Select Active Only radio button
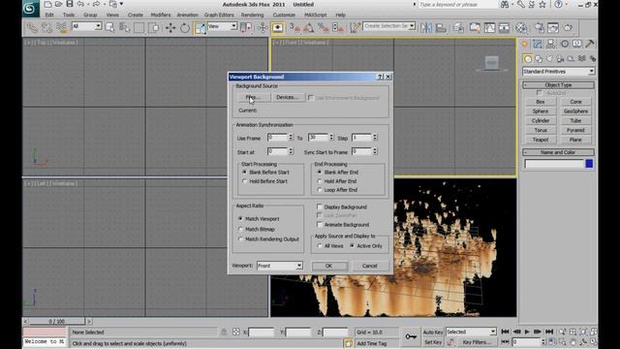The height and width of the screenshot is (349, 620). coord(352,245)
